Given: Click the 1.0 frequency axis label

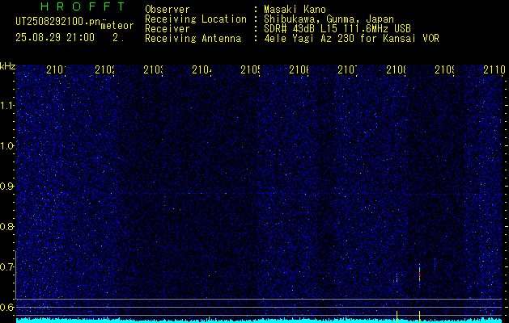Looking at the screenshot, I should click(x=6, y=146).
